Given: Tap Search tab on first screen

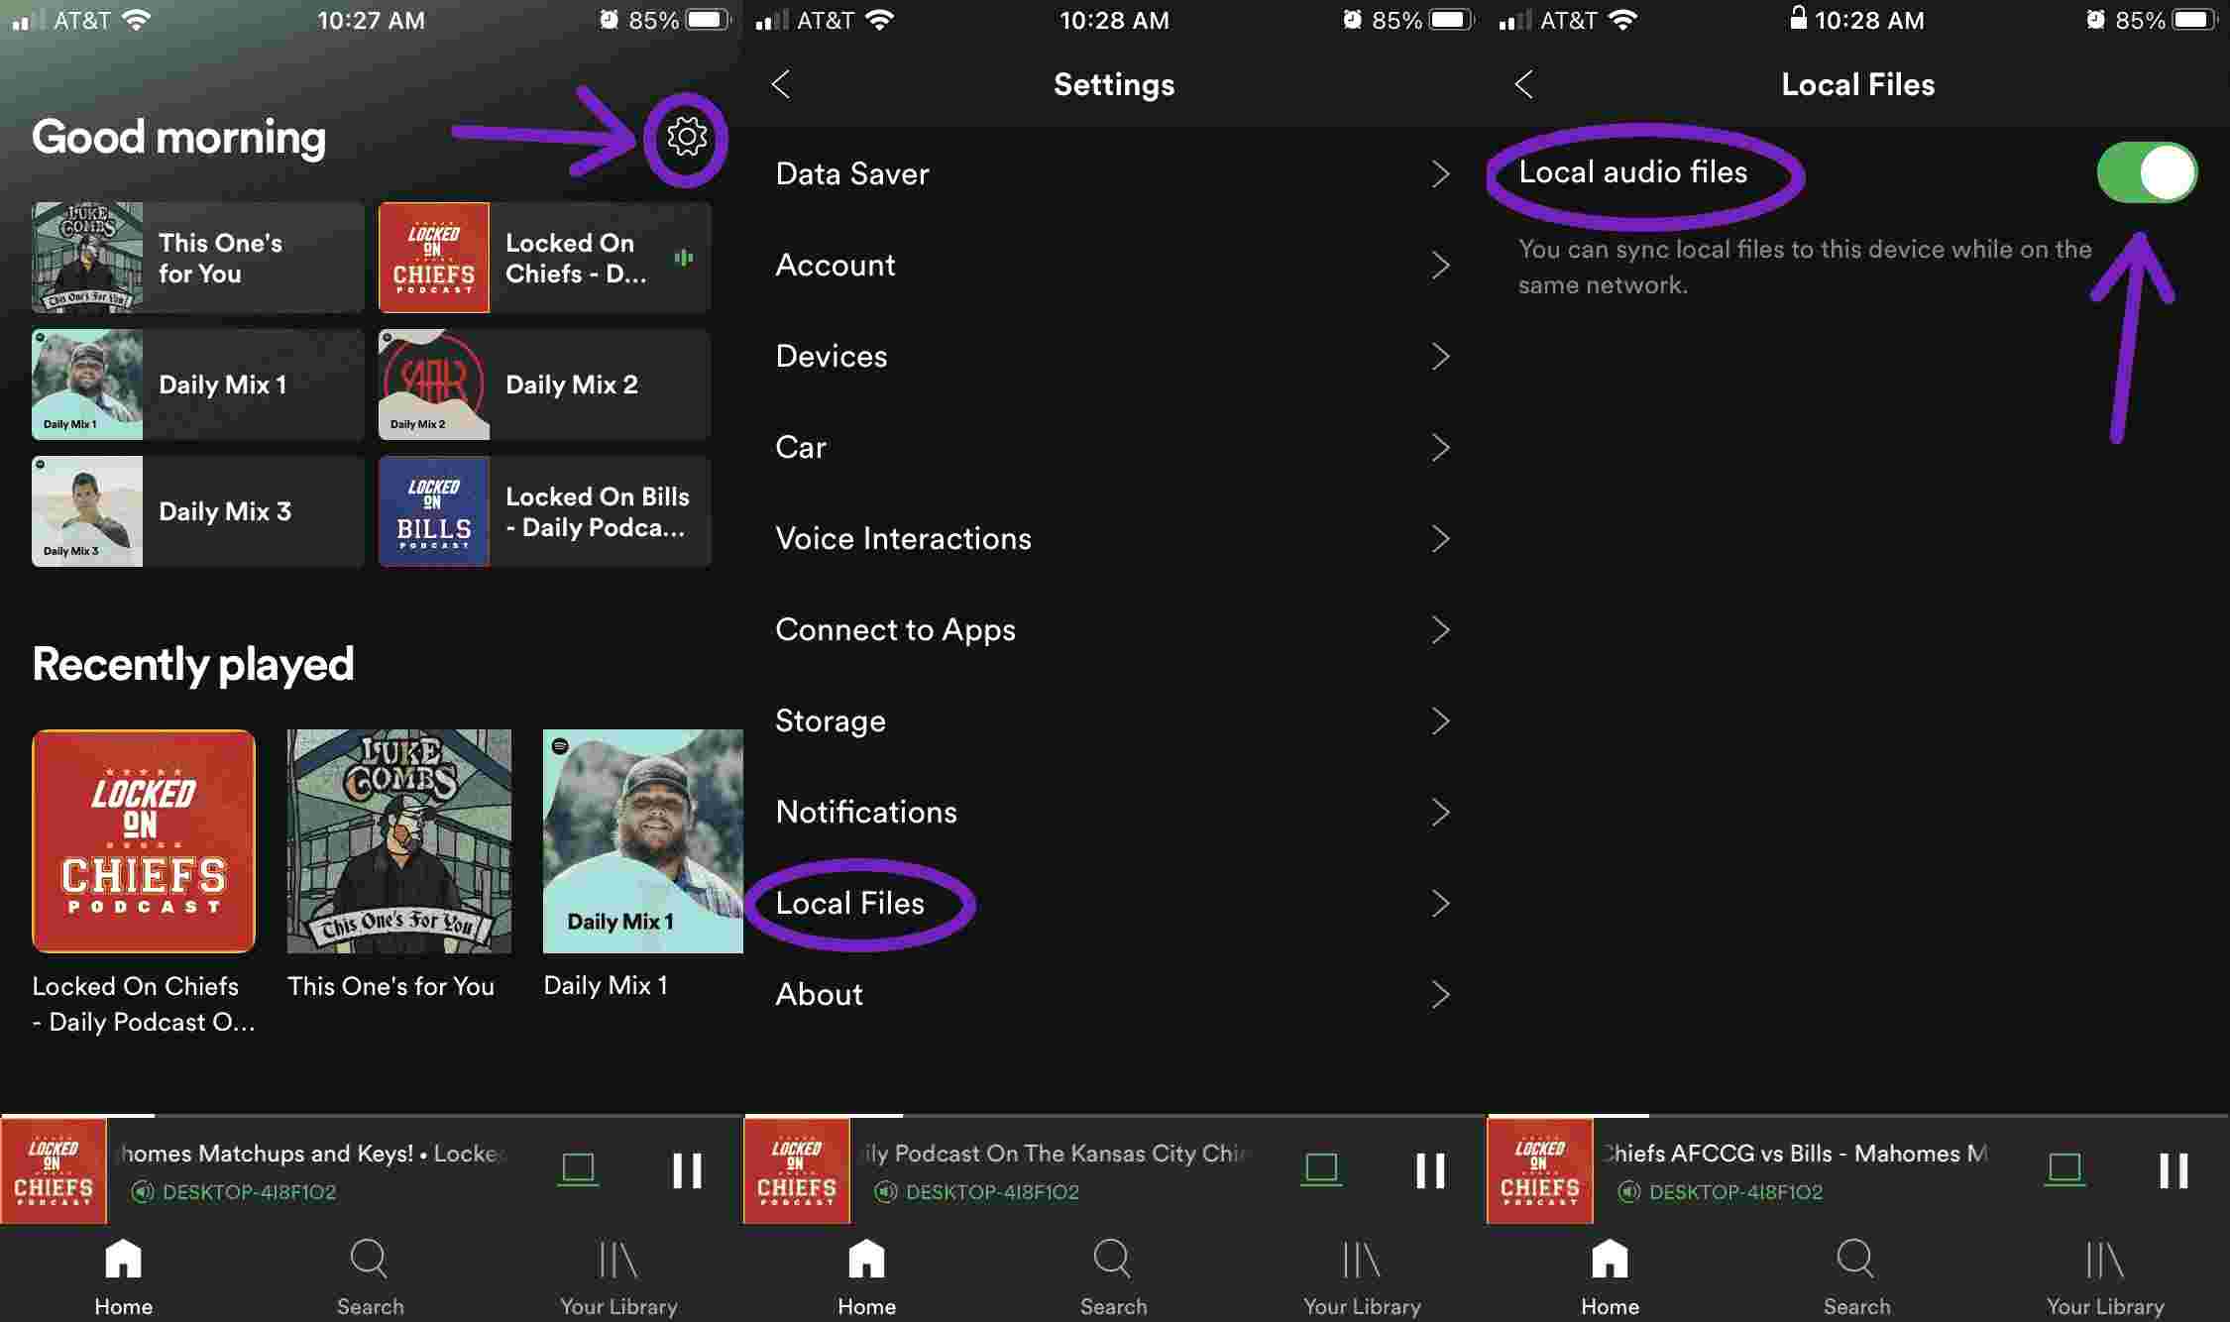Looking at the screenshot, I should (370, 1277).
